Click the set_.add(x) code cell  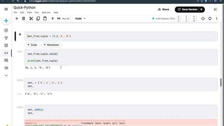(x=121, y=111)
